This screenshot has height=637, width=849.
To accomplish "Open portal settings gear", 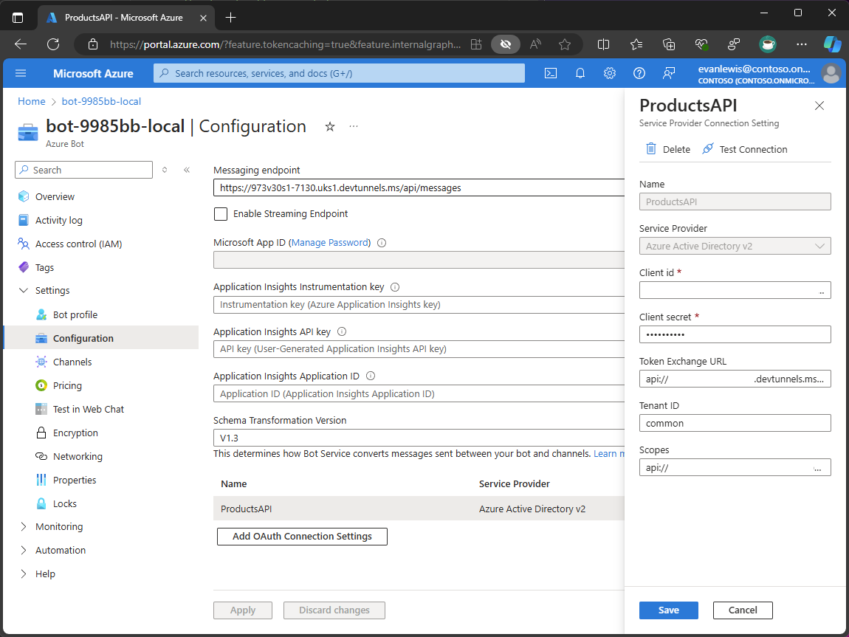I will (610, 73).
